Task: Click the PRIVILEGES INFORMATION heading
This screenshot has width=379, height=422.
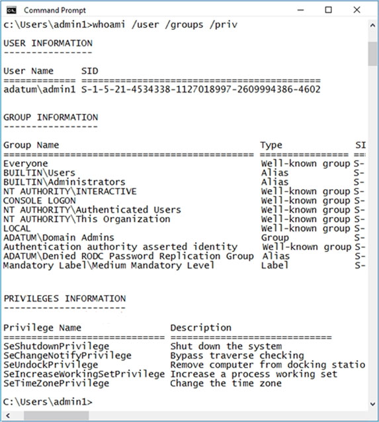Action: [65, 298]
